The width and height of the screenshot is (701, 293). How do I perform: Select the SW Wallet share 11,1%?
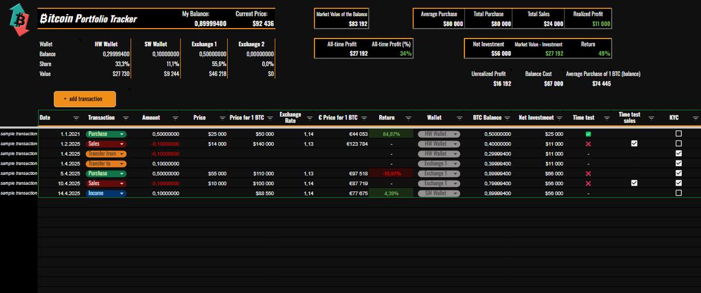coord(172,63)
